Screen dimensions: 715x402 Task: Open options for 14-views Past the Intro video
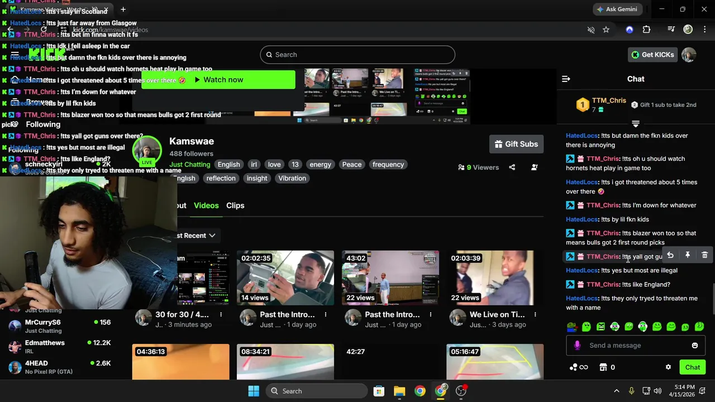click(326, 315)
